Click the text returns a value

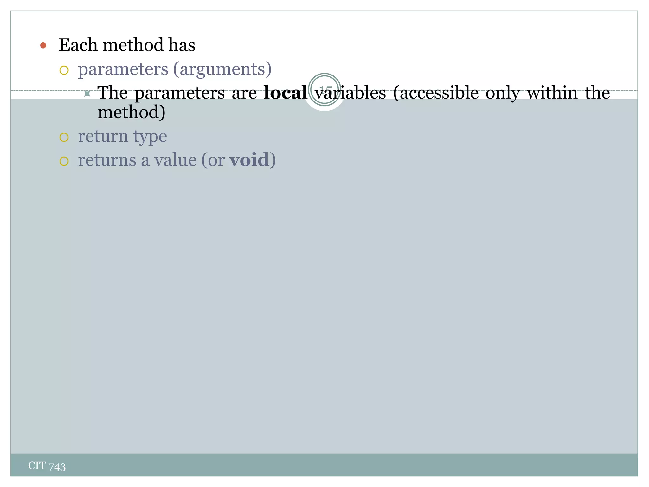click(x=137, y=160)
